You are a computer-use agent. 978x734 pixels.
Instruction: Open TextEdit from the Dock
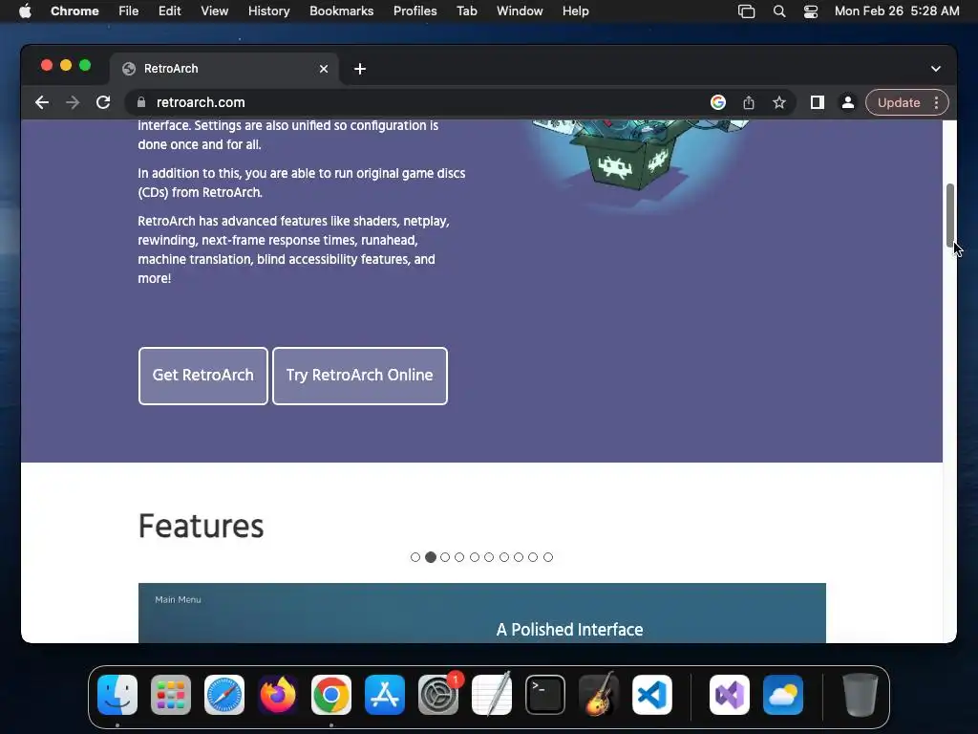pyautogui.click(x=492, y=695)
